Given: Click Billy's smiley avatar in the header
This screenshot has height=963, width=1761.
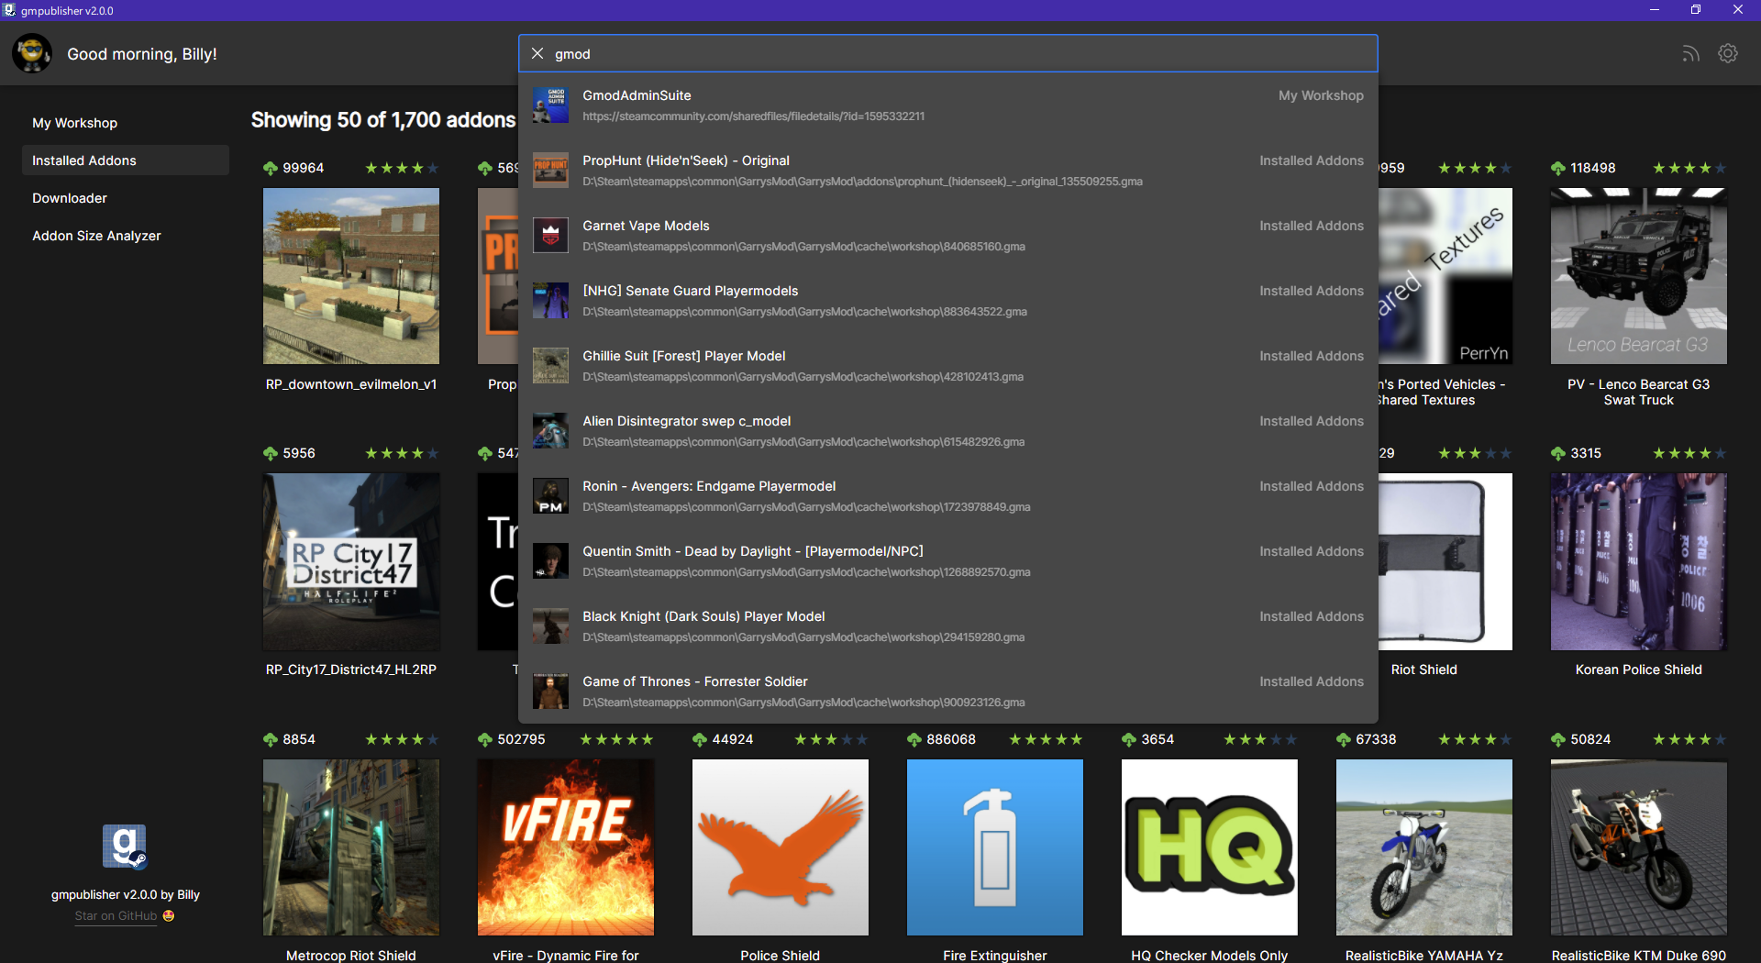Looking at the screenshot, I should click(32, 53).
